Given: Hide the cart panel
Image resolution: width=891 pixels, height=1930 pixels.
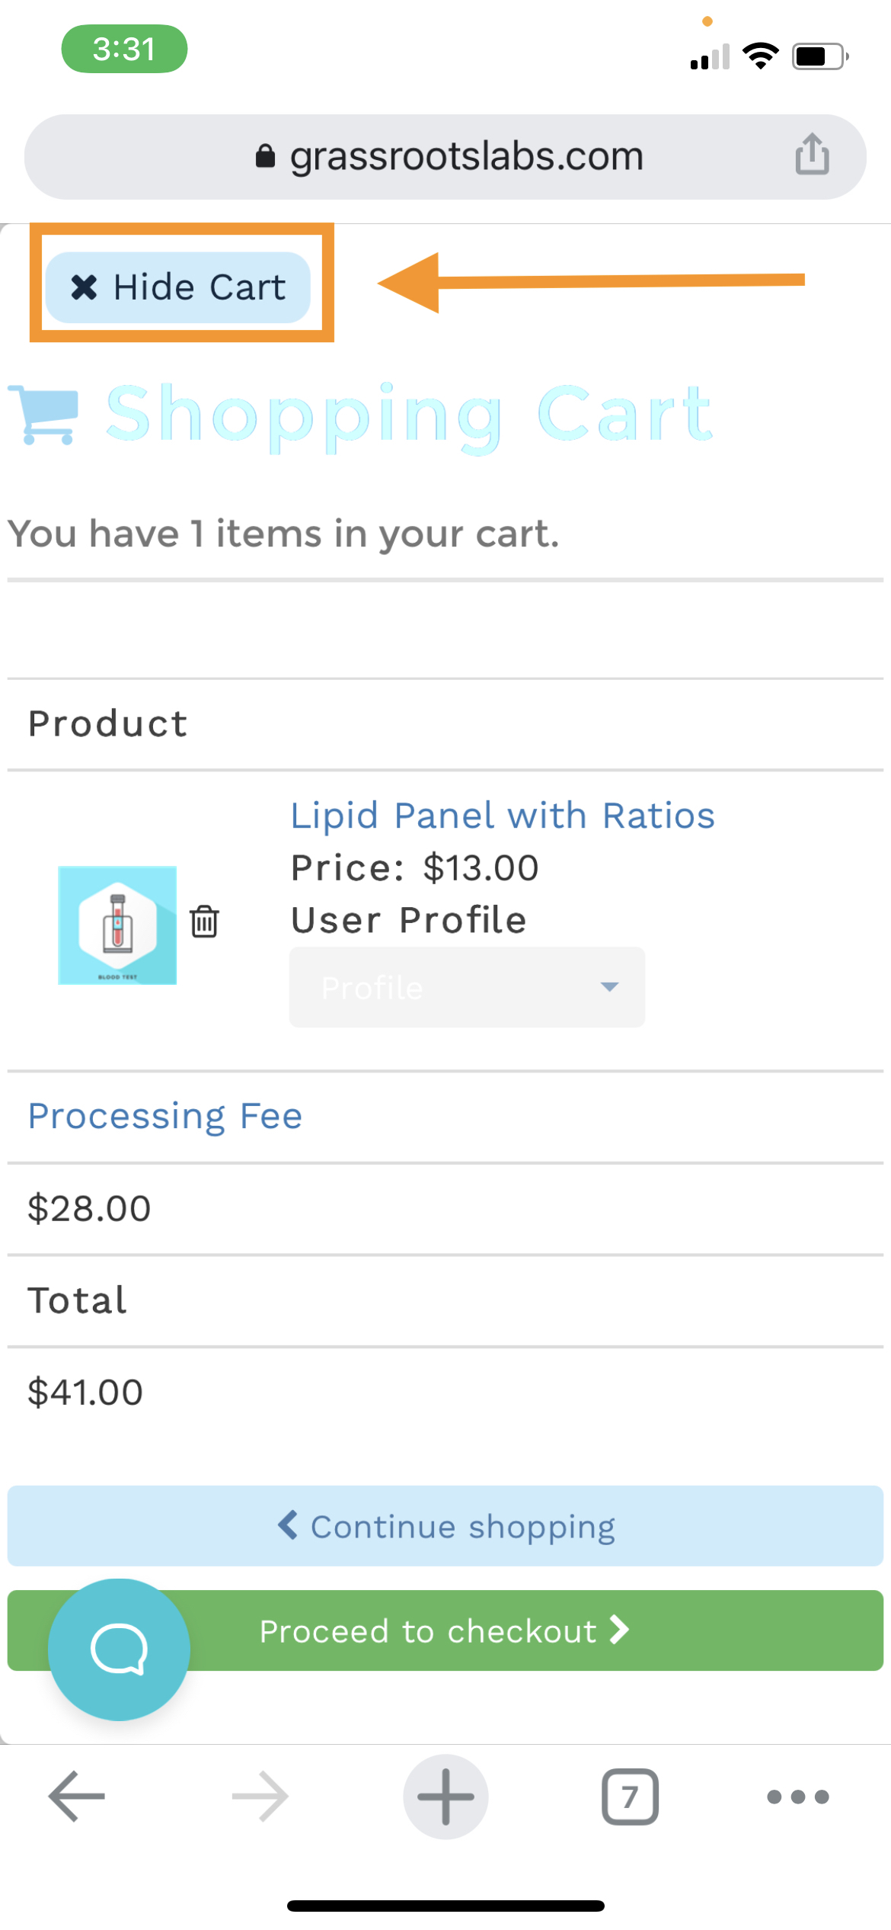Looking at the screenshot, I should (178, 287).
